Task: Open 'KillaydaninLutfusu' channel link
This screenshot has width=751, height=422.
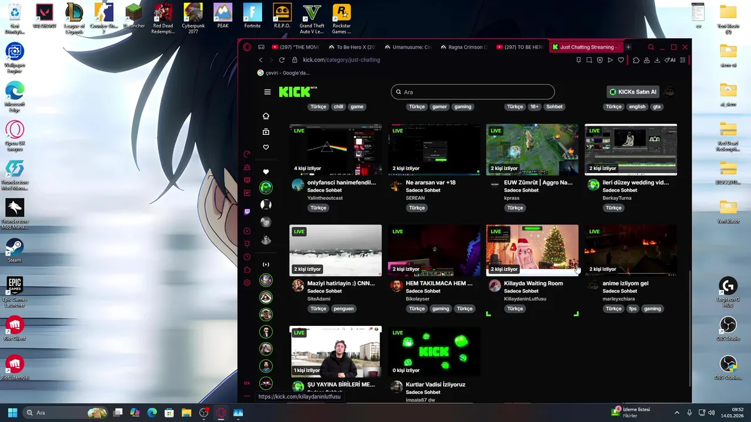Action: click(x=525, y=299)
